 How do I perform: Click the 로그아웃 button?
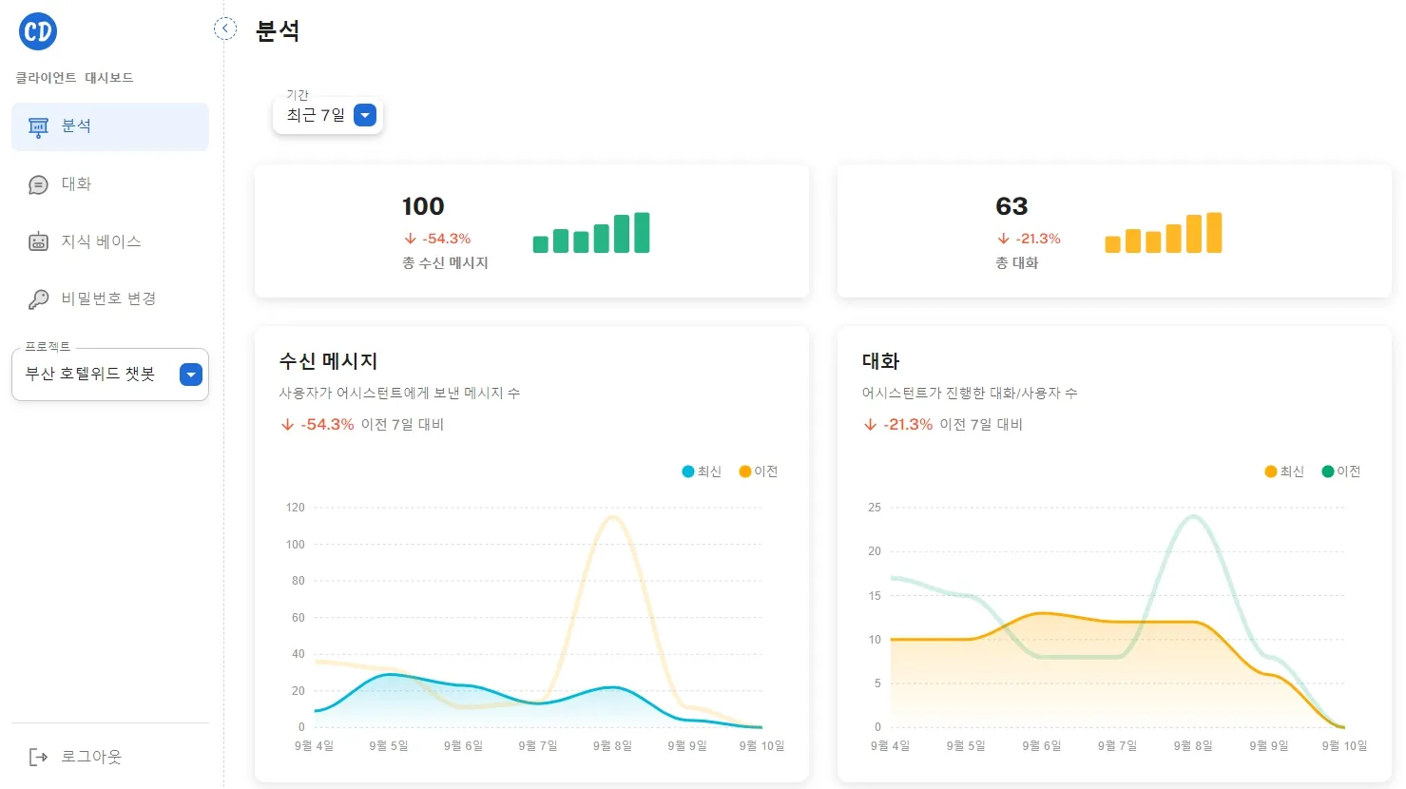91,757
